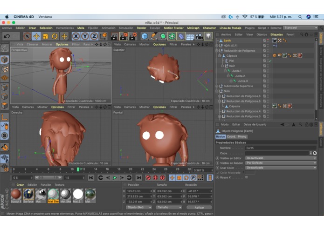Enable the magnet Snap tool

tap(5, 147)
